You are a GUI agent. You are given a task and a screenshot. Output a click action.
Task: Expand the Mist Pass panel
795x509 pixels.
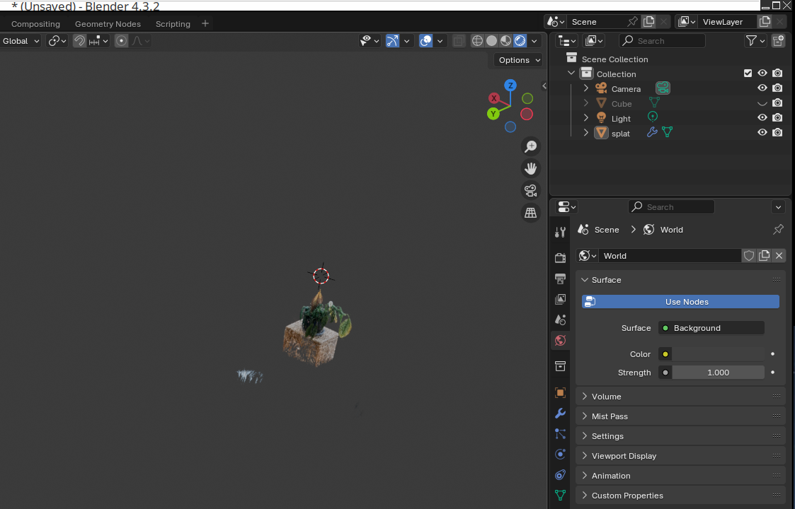click(610, 416)
